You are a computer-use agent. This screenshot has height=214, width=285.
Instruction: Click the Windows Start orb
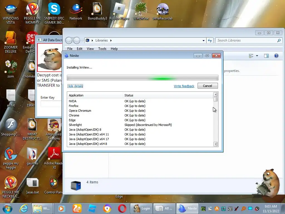click(x=8, y=208)
